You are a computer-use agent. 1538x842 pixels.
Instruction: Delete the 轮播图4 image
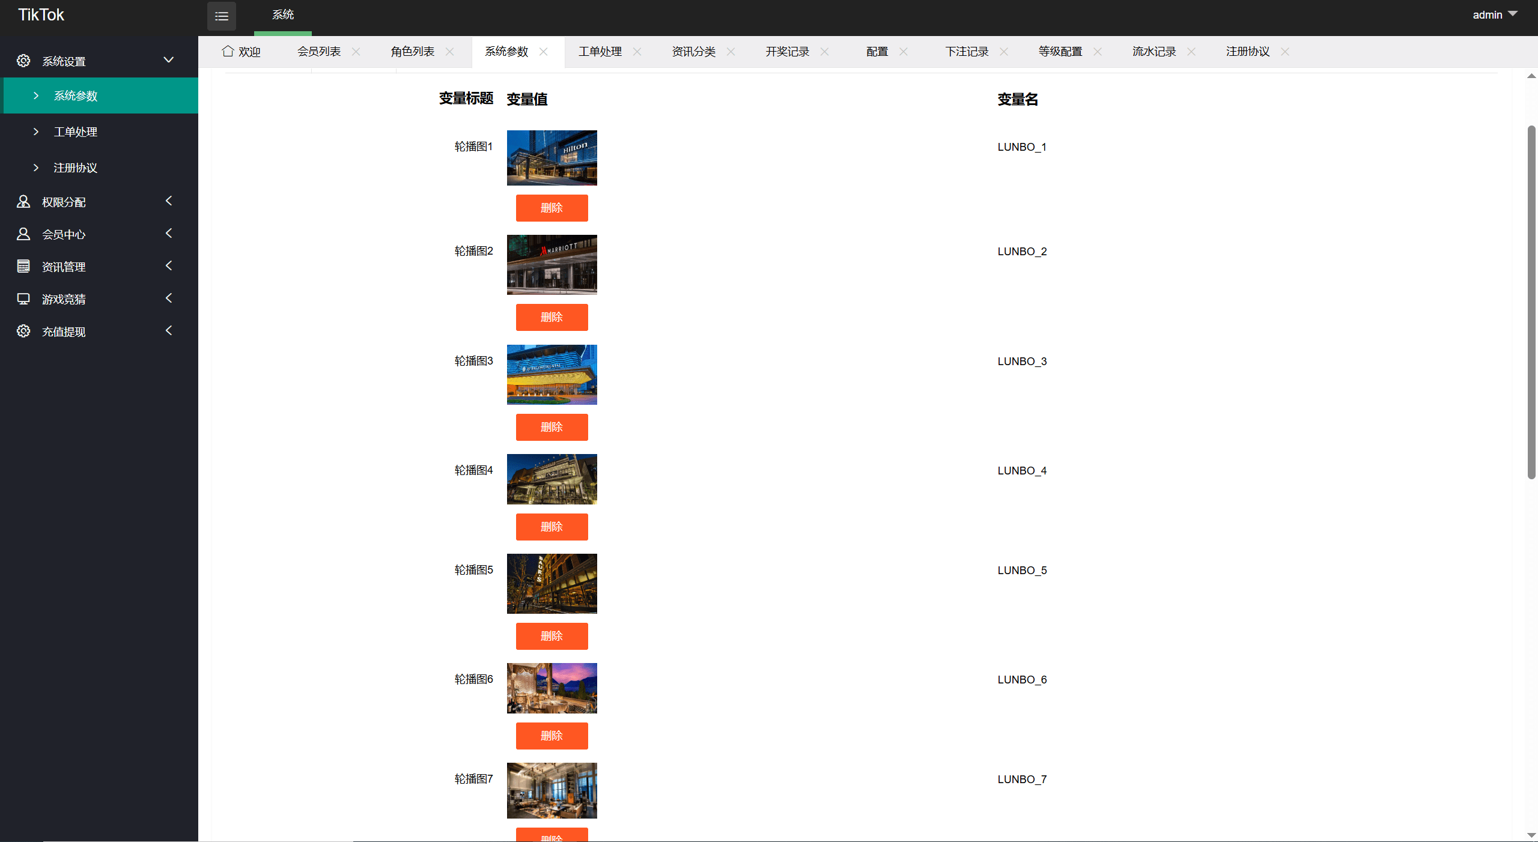[552, 527]
